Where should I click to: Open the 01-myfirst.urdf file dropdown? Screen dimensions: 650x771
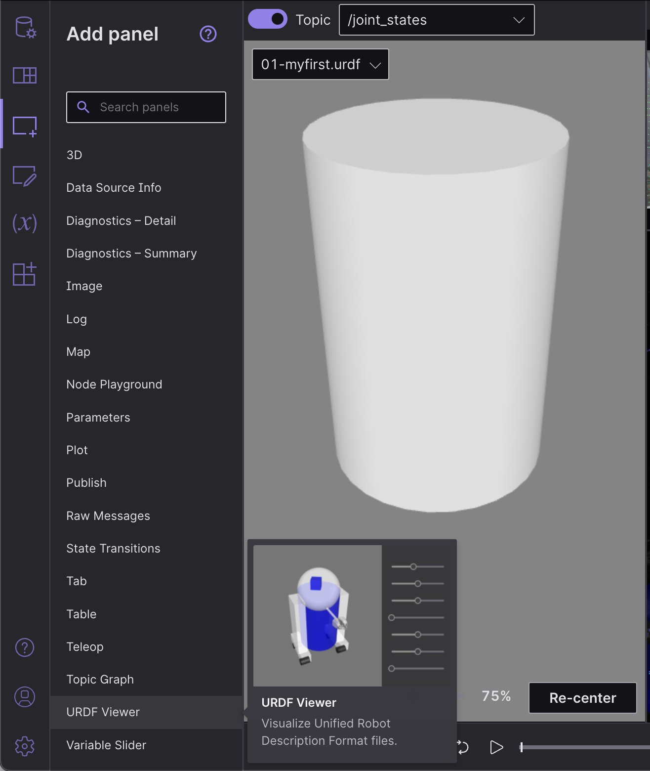[320, 65]
